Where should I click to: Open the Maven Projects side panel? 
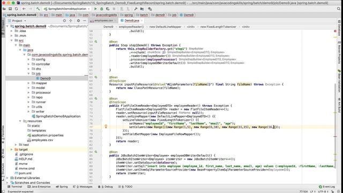339,52
